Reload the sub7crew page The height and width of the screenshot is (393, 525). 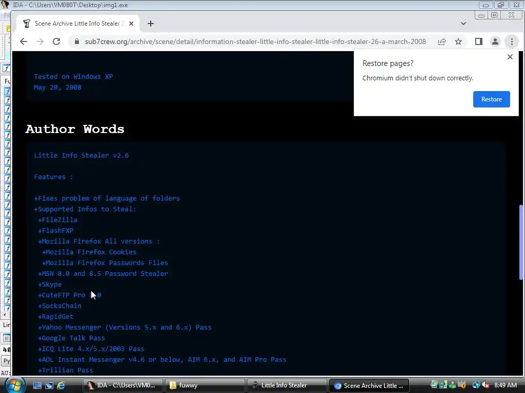coord(56,41)
